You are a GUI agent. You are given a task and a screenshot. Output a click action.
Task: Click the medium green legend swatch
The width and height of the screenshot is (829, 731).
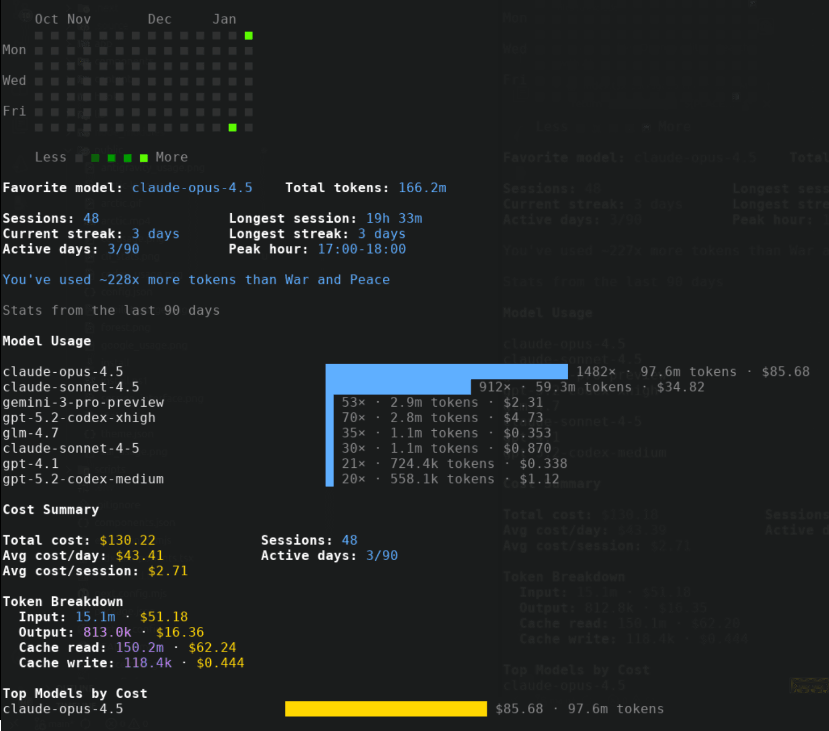coord(111,157)
